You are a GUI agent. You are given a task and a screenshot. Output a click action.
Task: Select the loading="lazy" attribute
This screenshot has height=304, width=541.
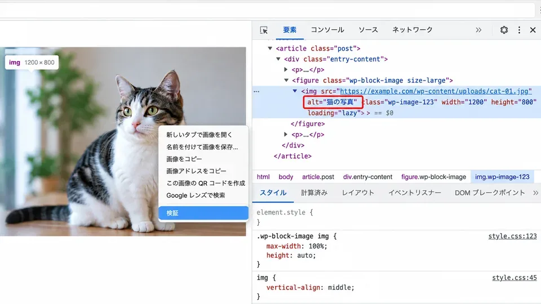(334, 113)
